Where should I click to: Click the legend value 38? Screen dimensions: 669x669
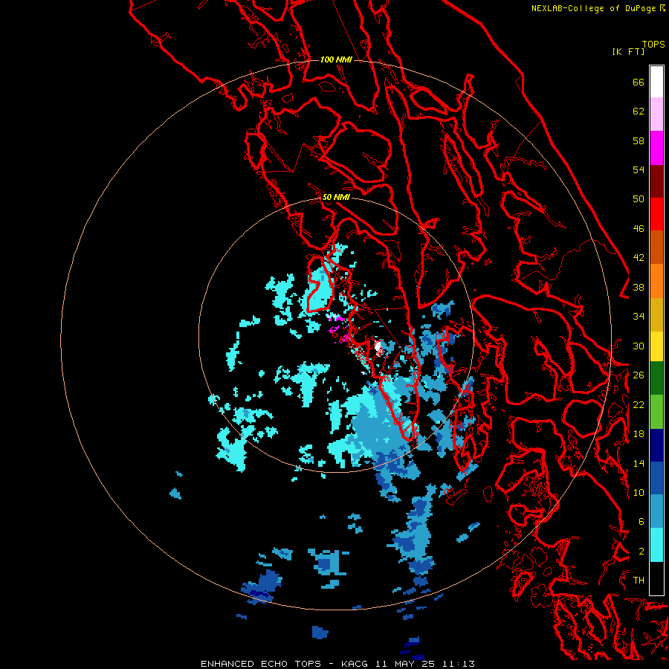coord(639,287)
